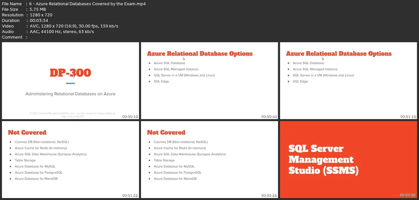The image size is (419, 200).
Task: Select 'Azure Cache for Redis (In-memory)' in 00:01:52 frame
Action: (x=41, y=148)
